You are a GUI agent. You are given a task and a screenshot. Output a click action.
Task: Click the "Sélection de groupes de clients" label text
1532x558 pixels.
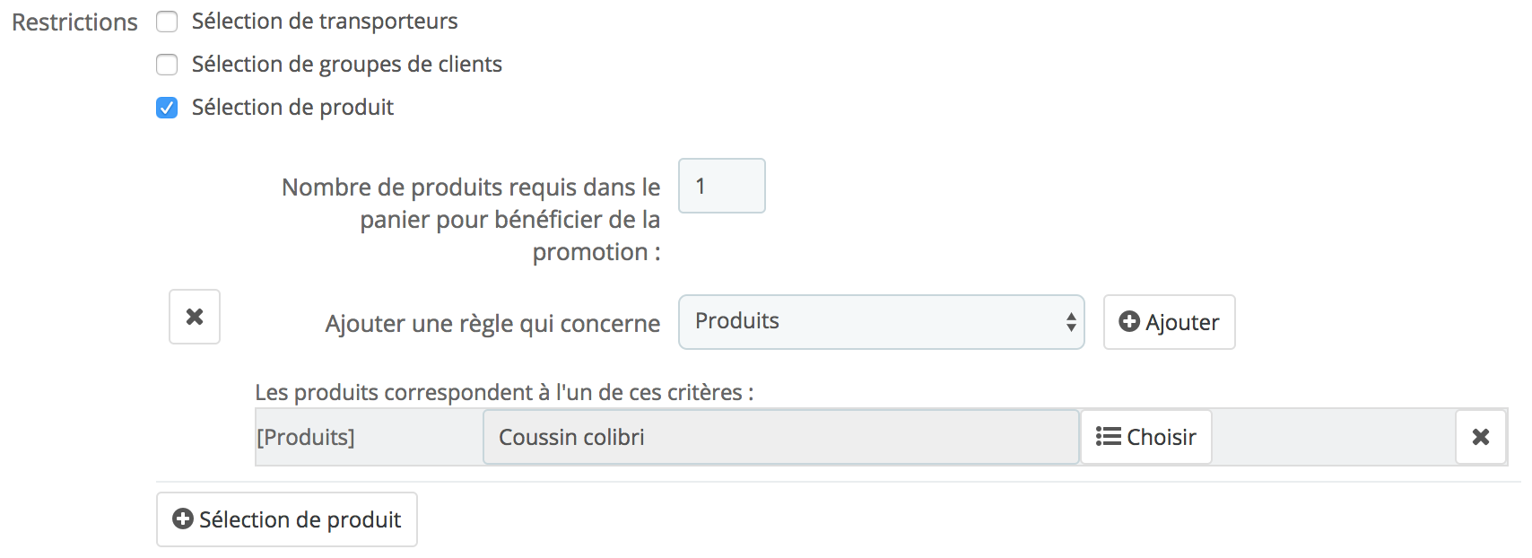(346, 65)
